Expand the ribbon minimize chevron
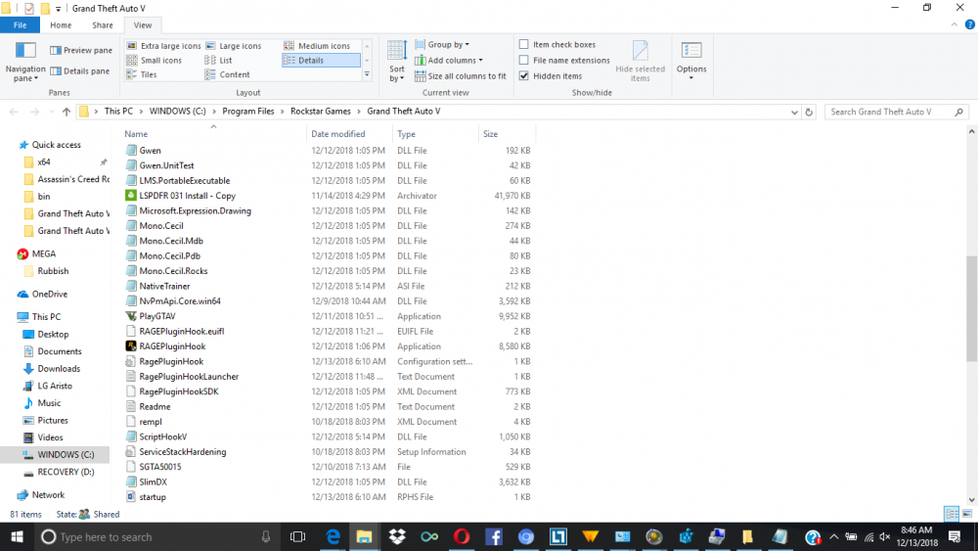The height and width of the screenshot is (551, 978). [955, 25]
